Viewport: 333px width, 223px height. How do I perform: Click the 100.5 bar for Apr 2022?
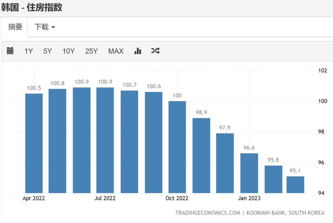click(x=34, y=143)
